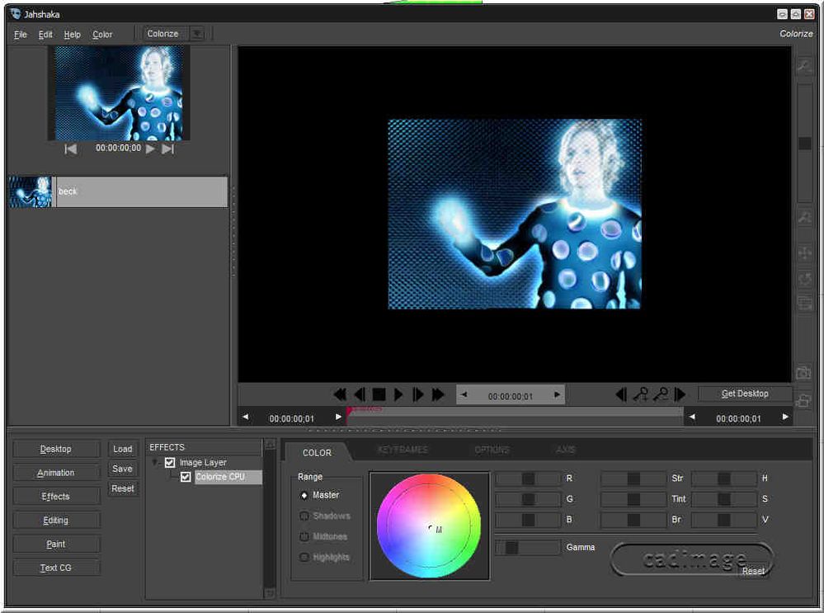Increase the timeline end timecode
This screenshot has height=613, width=824.
coord(785,417)
